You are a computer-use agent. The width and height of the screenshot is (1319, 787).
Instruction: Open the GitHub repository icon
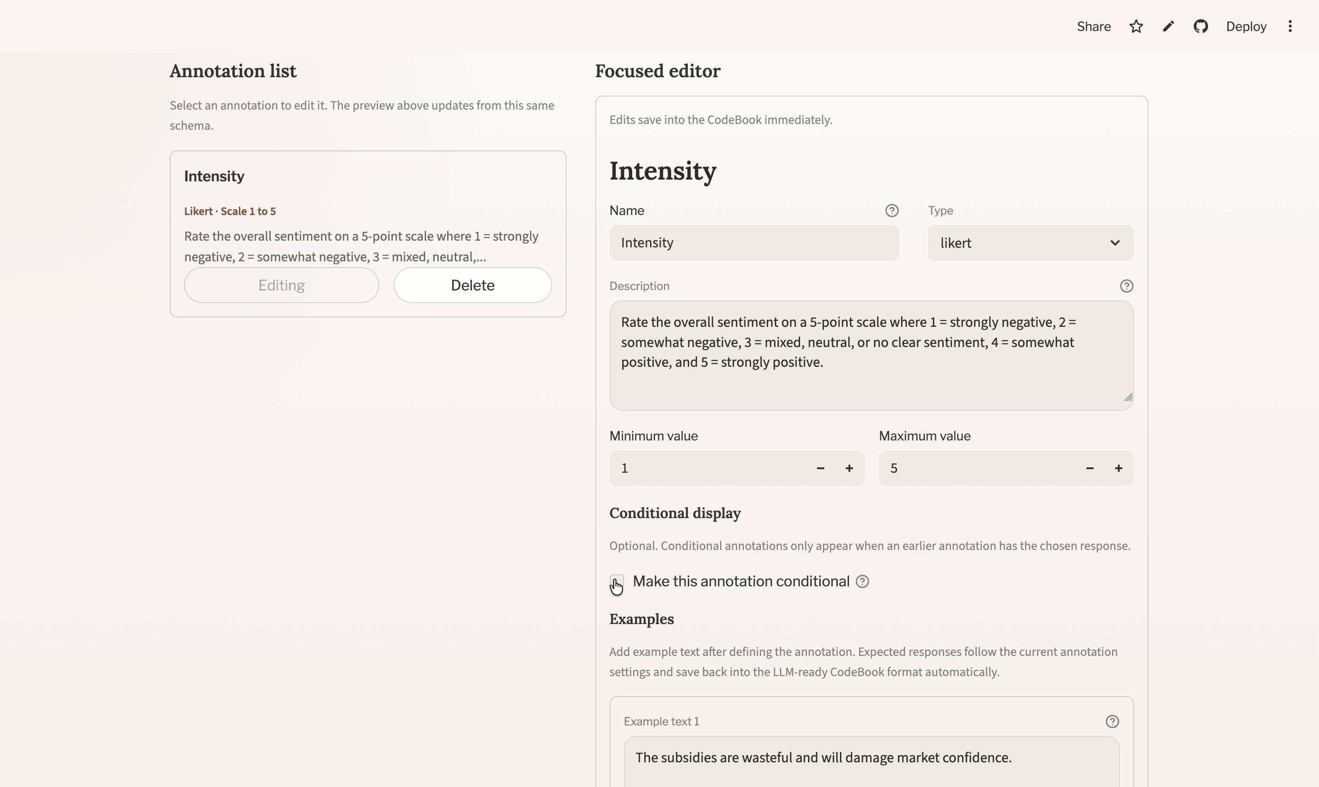click(x=1201, y=26)
